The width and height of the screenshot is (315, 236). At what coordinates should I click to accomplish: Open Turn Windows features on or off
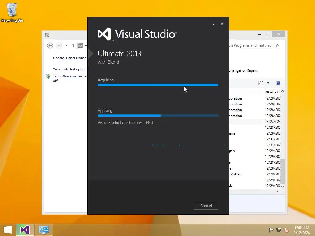70,78
